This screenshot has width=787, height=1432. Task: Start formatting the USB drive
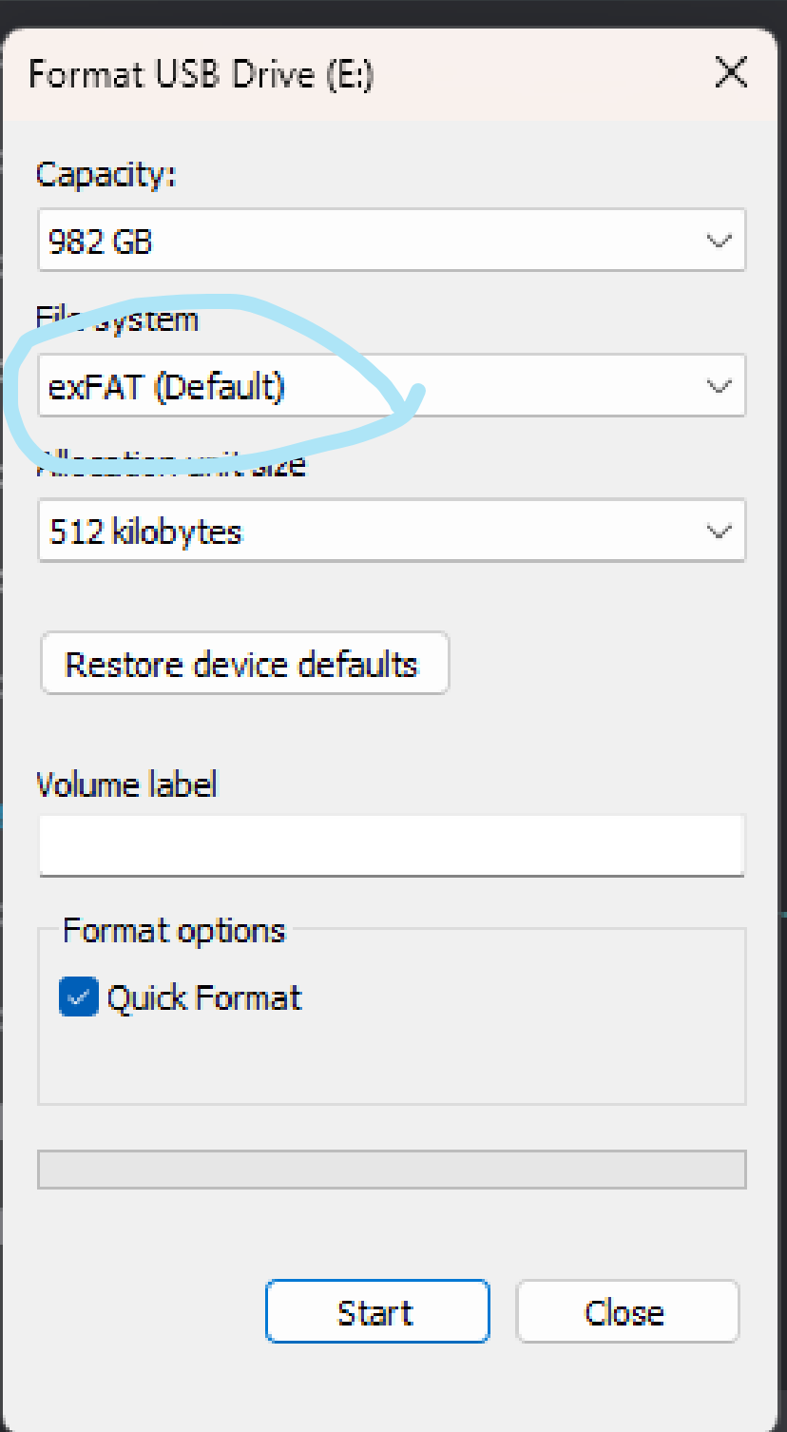point(376,1312)
